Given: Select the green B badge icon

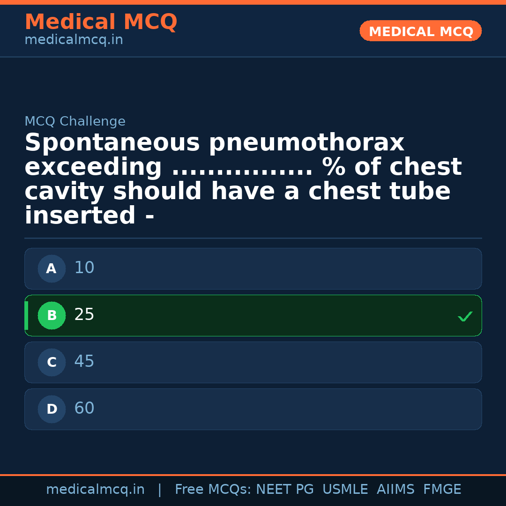Looking at the screenshot, I should (x=52, y=315).
